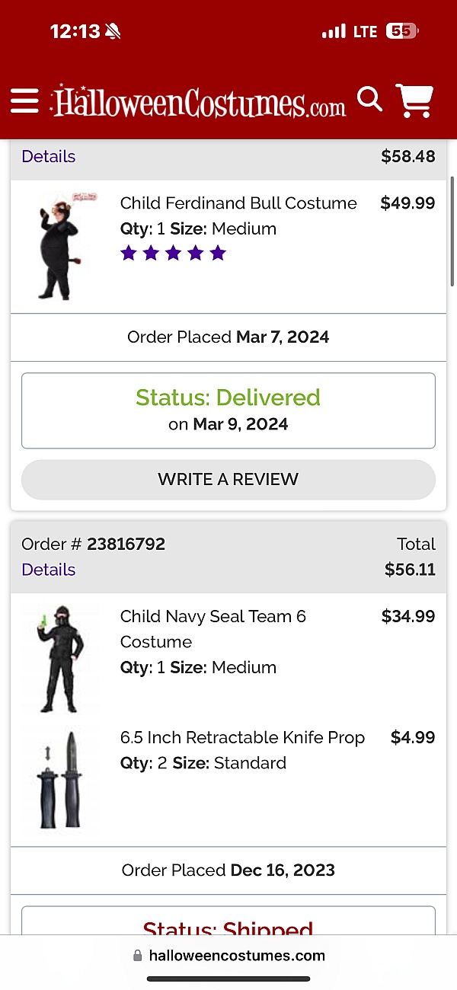Click the Child Navy Seal Team 6 Costume title
This screenshot has width=457, height=990.
click(x=213, y=628)
